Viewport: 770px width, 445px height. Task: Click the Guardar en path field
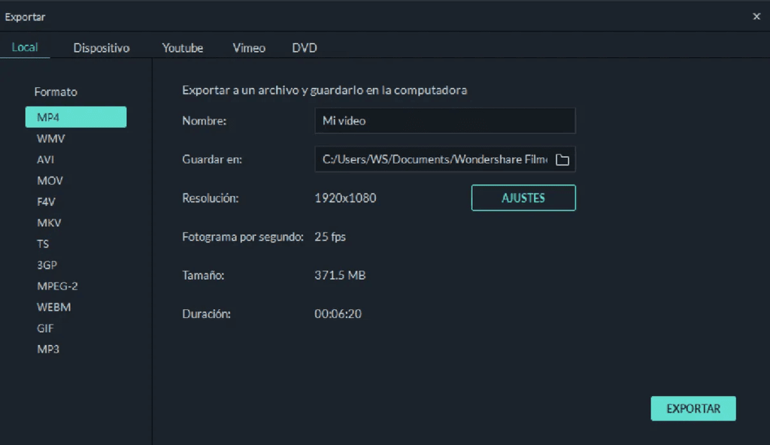click(445, 159)
